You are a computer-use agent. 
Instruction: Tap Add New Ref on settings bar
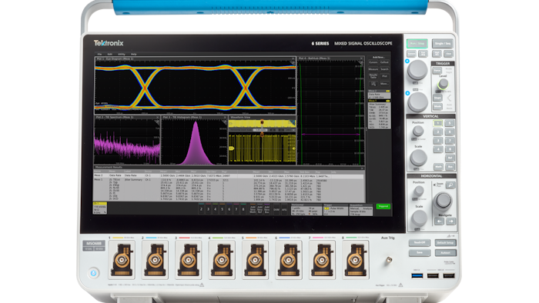260,209
